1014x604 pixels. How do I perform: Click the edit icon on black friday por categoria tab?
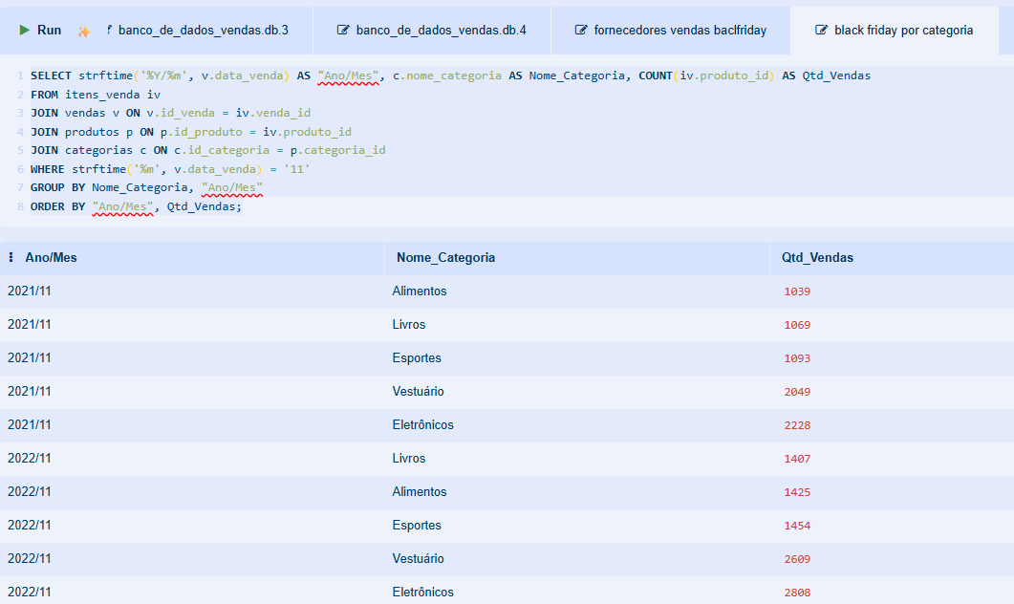tap(821, 30)
